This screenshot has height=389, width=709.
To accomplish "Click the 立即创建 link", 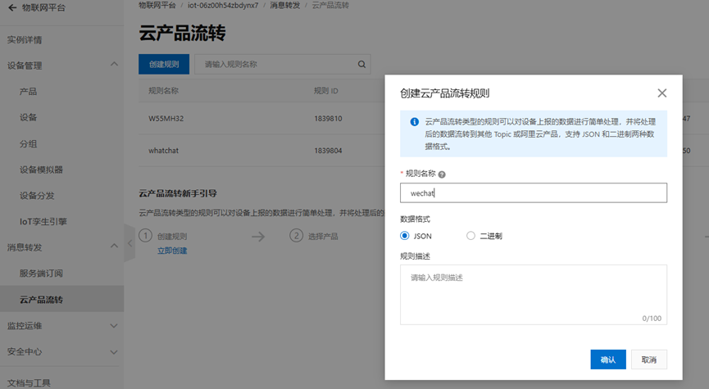I will point(172,251).
